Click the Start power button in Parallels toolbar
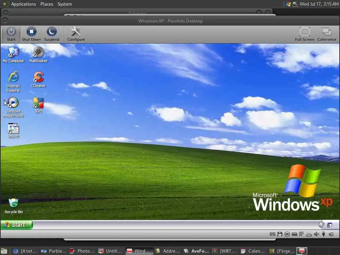The width and height of the screenshot is (340, 255). (x=11, y=34)
